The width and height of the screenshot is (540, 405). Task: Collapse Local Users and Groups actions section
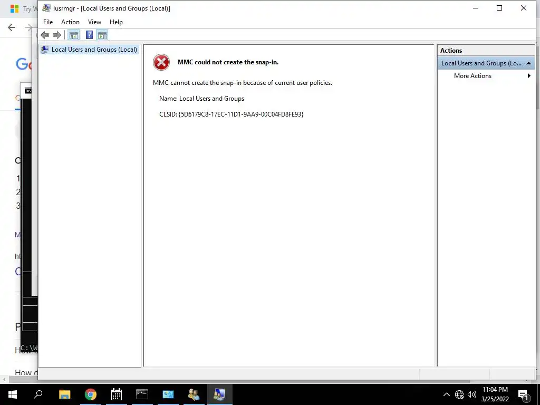point(528,63)
